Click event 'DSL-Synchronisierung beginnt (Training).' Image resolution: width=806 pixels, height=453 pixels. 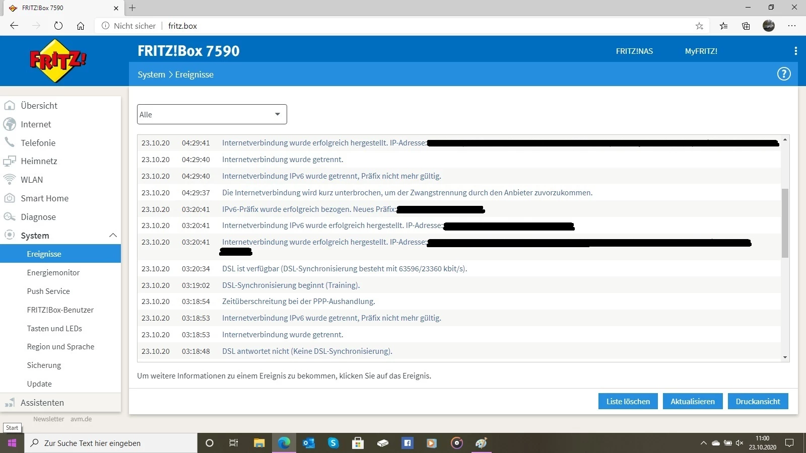pos(291,285)
